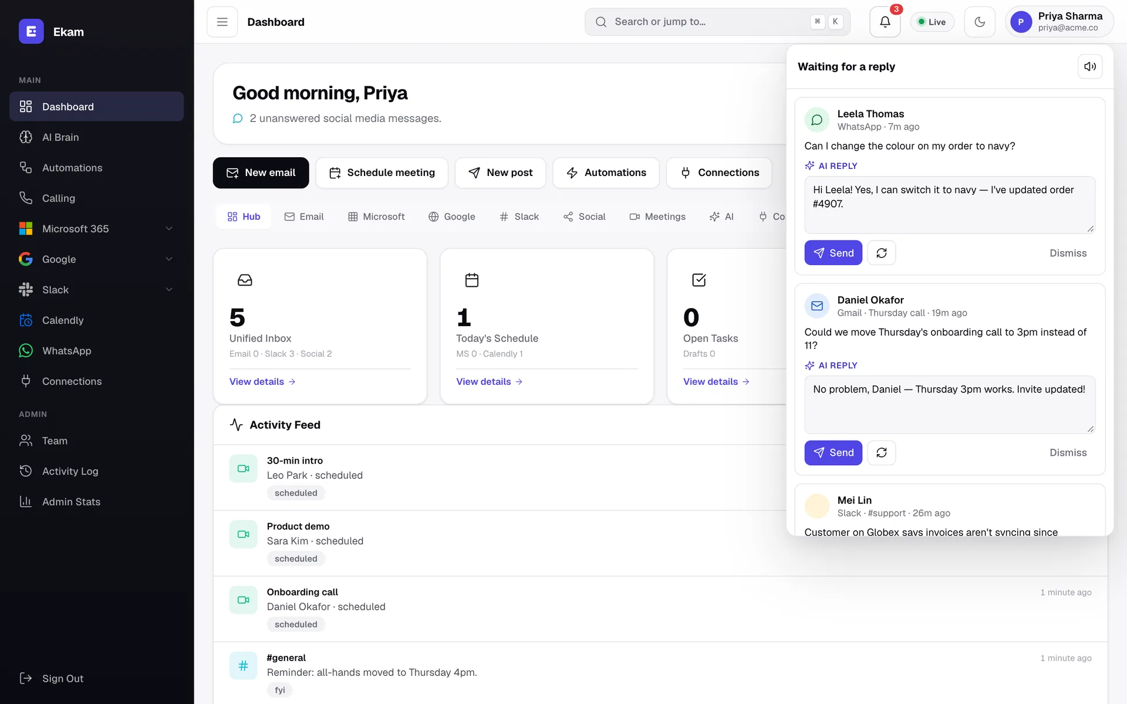Open the Team admin page
This screenshot has width=1127, height=704.
(96, 441)
